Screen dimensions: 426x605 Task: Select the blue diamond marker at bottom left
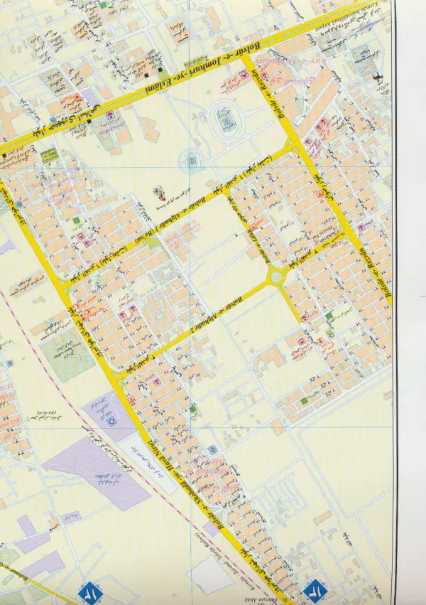pyautogui.click(x=89, y=590)
